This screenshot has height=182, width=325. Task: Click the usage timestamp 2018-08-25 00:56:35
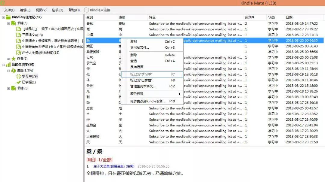153,166
